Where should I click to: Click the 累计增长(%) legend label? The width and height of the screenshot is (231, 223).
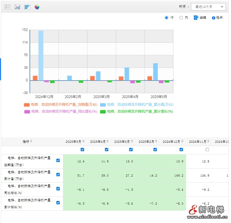140,111
